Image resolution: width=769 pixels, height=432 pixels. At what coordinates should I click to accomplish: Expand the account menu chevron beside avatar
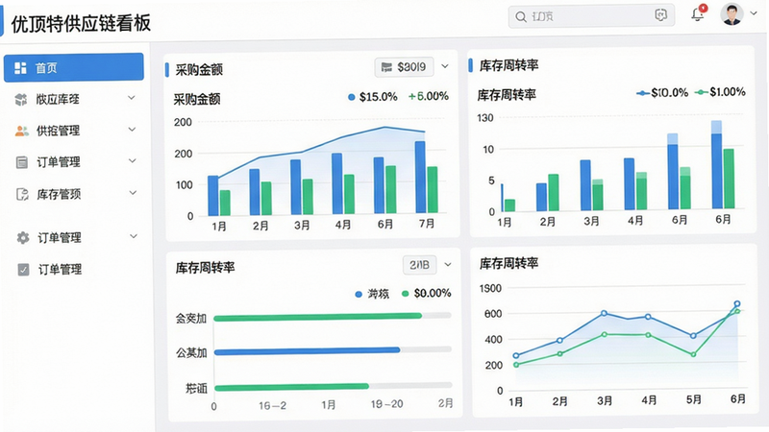pyautogui.click(x=754, y=13)
